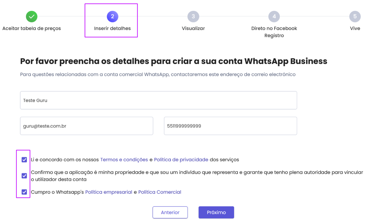Uncheck the Termos e condições agreement checkbox
This screenshot has width=373, height=222.
(x=24, y=160)
